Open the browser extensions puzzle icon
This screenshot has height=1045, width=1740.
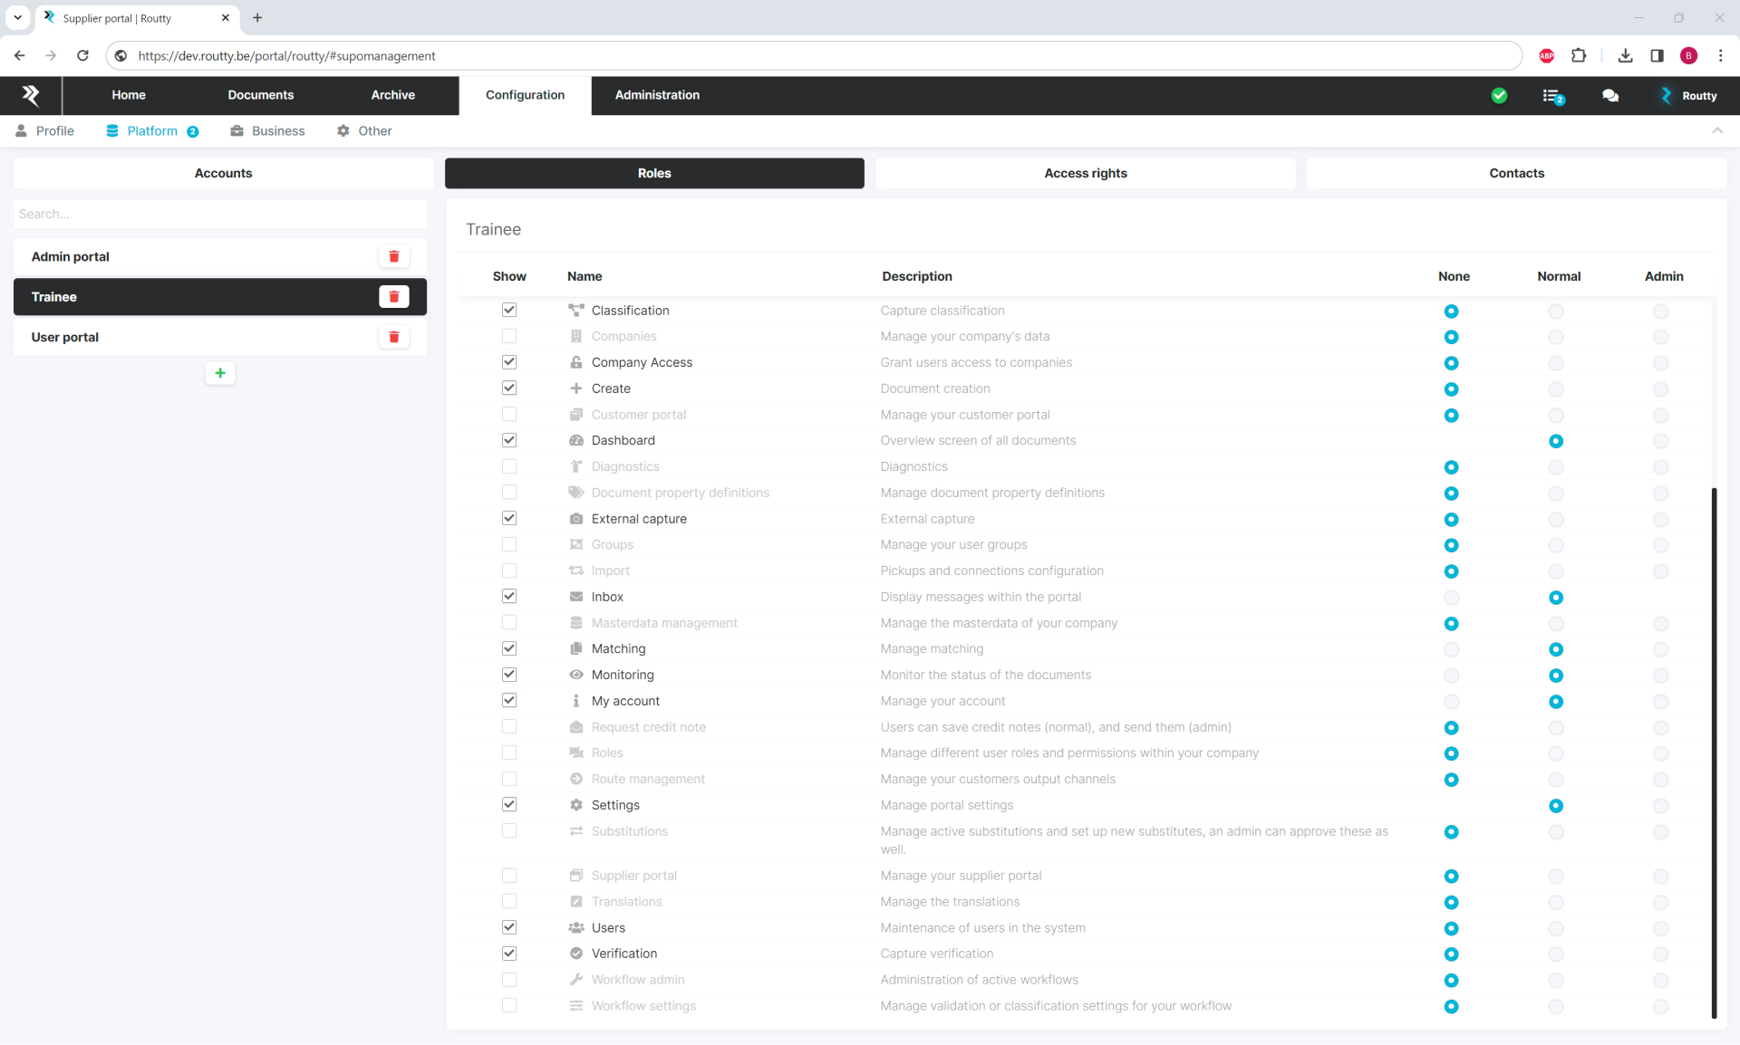[x=1579, y=56]
